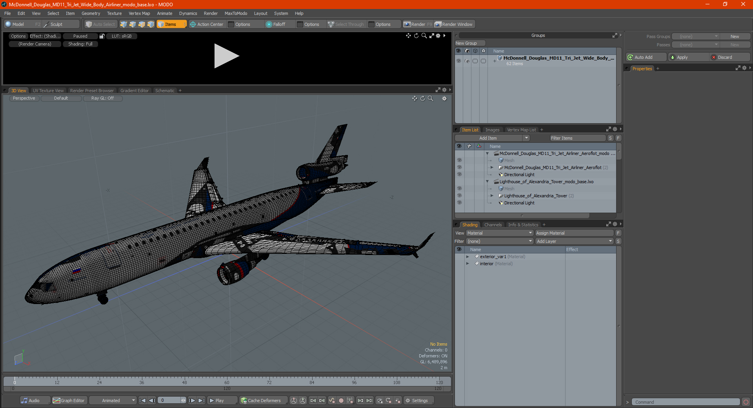753x408 pixels.
Task: Open Action Center options
Action: click(207, 24)
